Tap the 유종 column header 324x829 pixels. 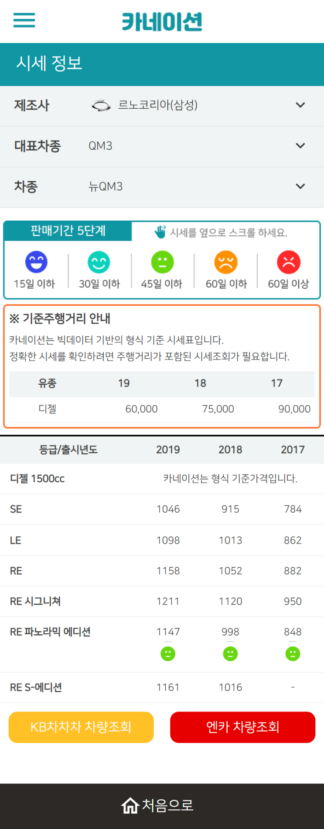point(47,383)
